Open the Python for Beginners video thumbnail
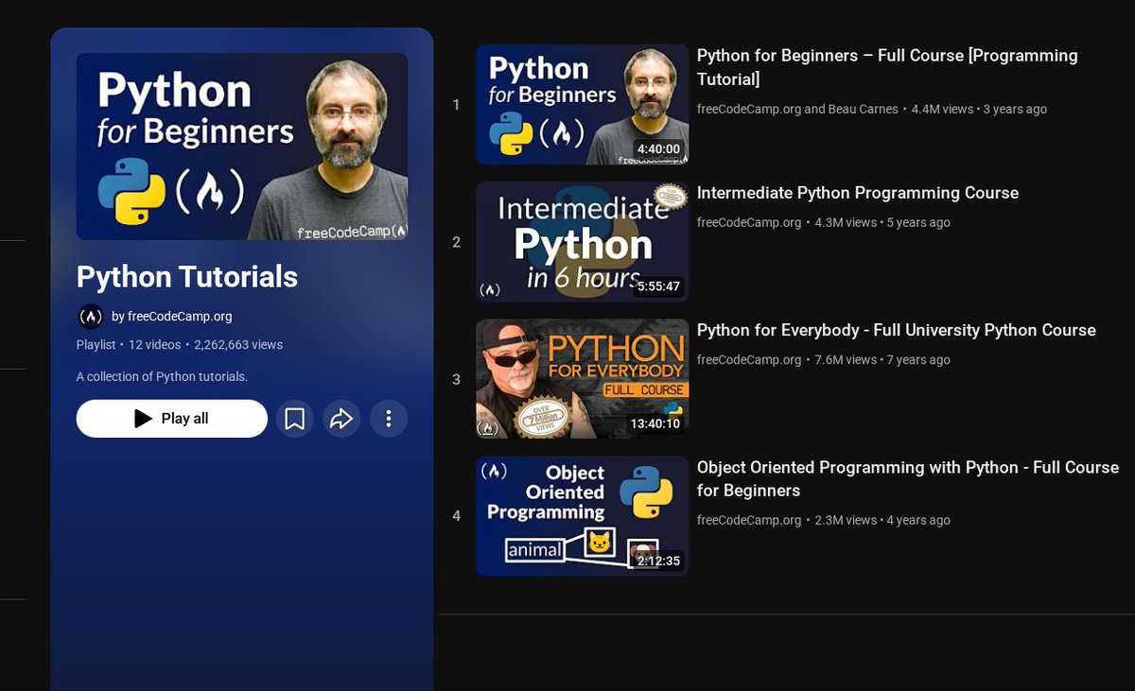 (583, 105)
